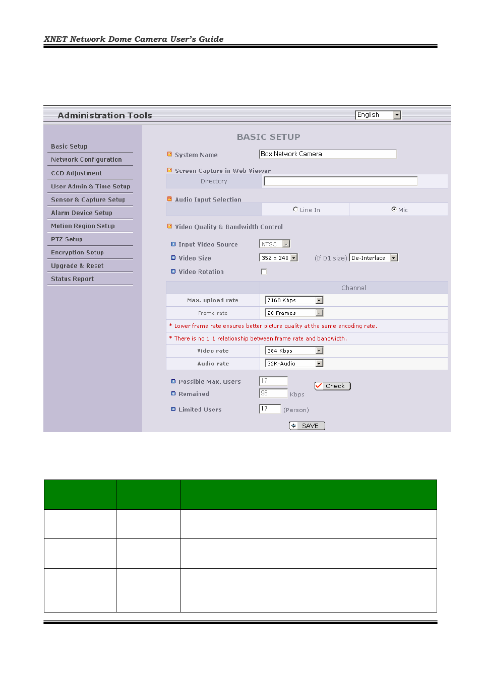Go to PTZ Setup
481x680 pixels.
tap(67, 239)
